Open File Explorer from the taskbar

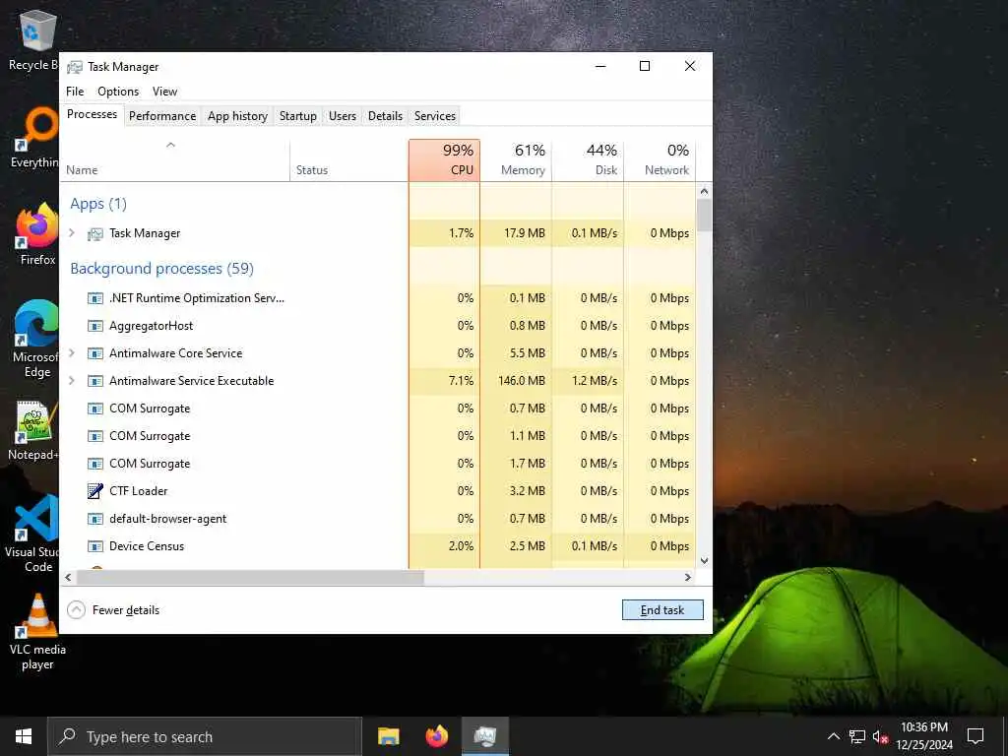pos(388,736)
